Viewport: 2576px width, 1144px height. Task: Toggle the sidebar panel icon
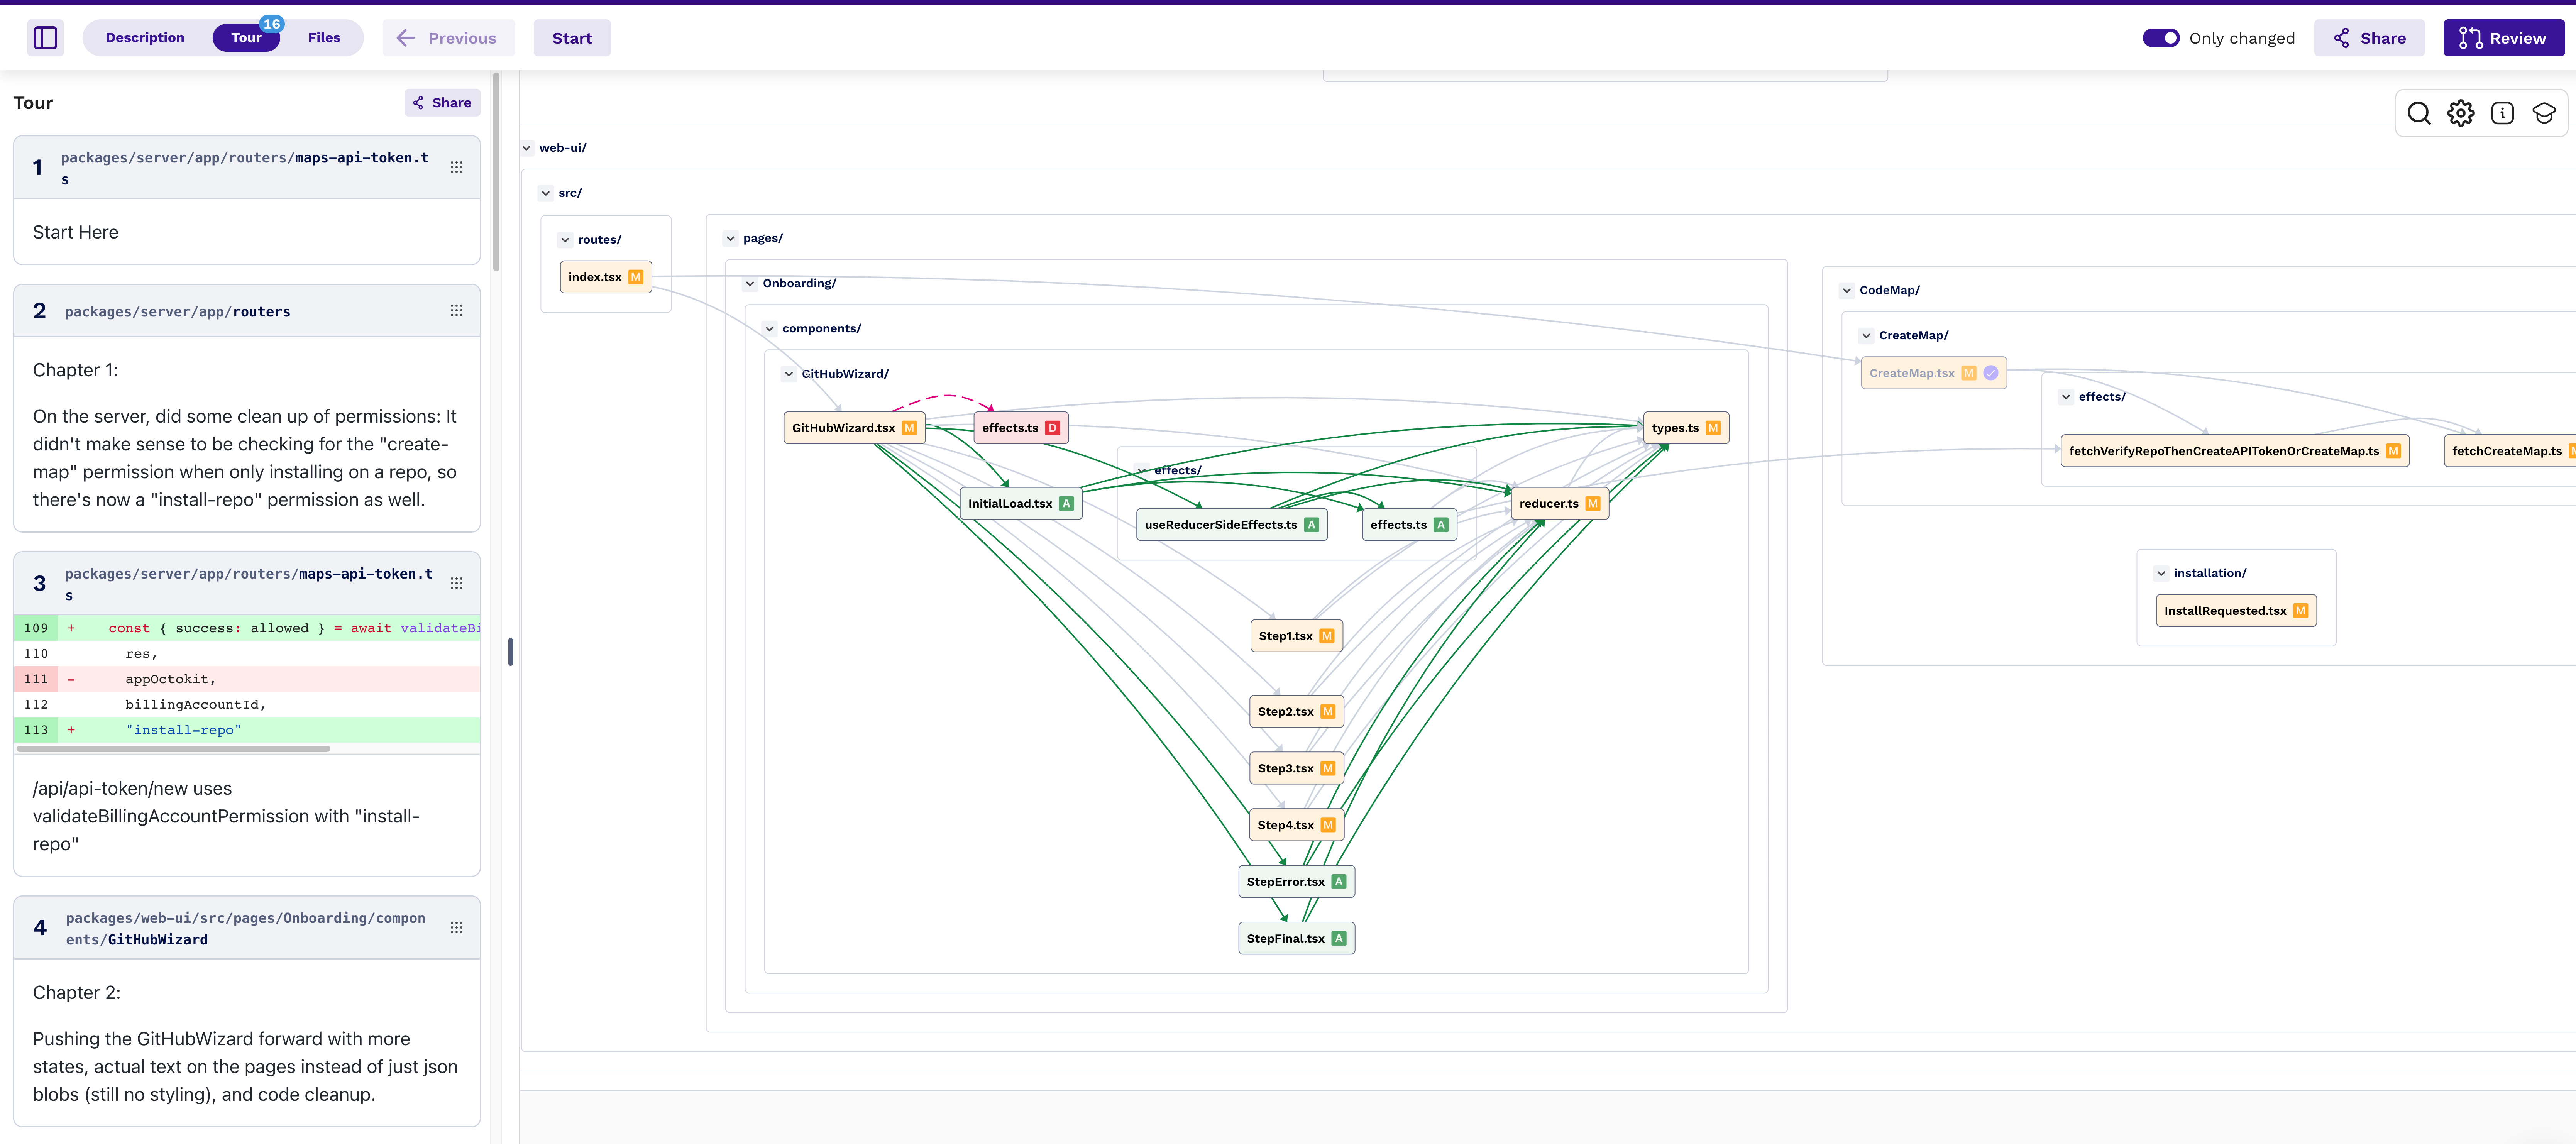coord(45,38)
